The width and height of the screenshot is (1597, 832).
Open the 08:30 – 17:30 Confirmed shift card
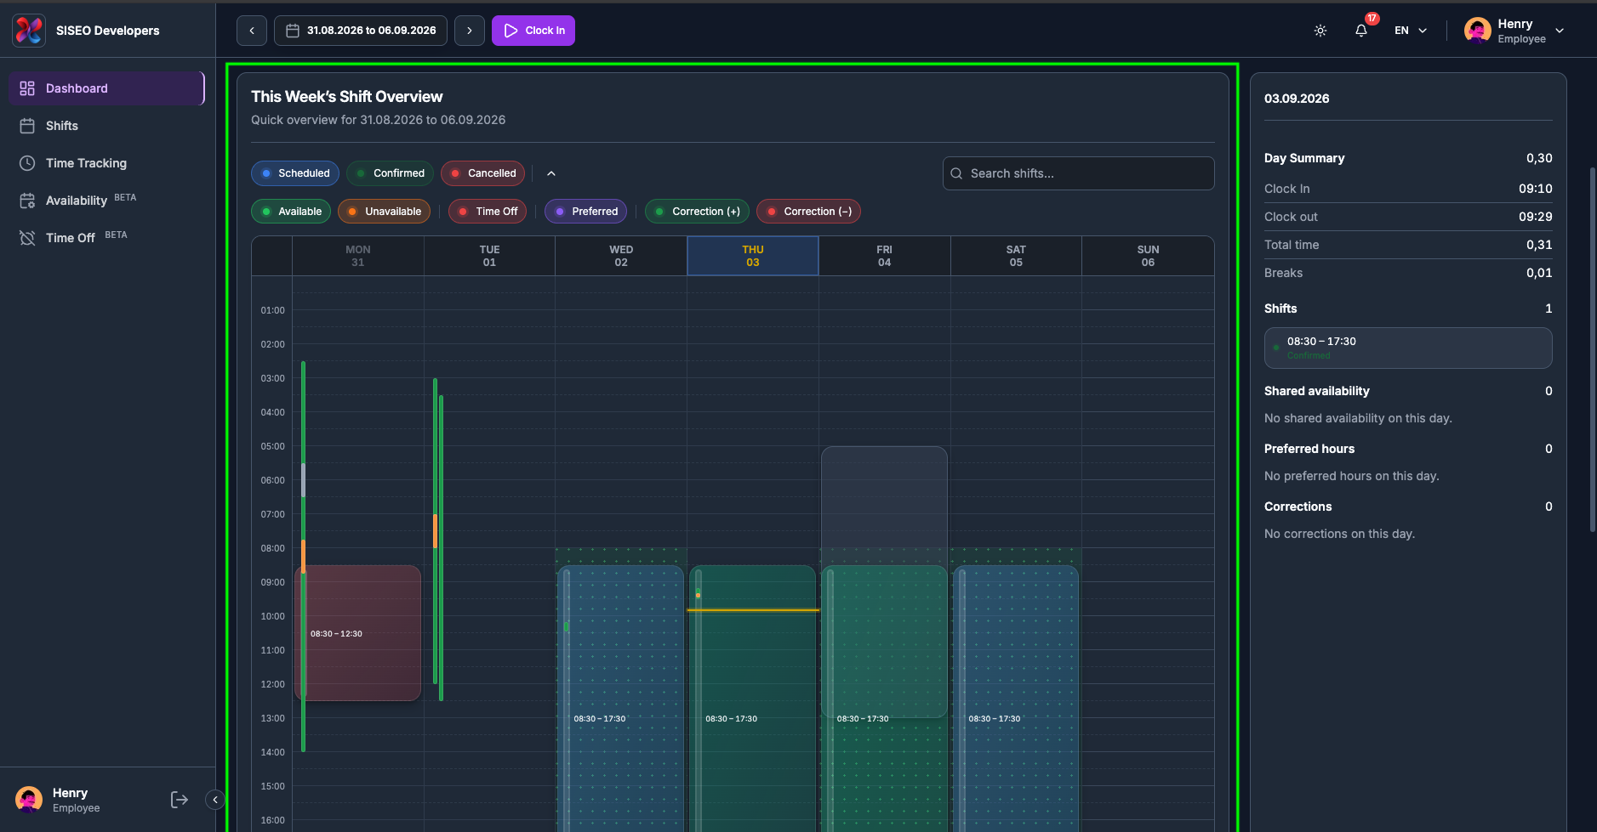[x=1408, y=348]
